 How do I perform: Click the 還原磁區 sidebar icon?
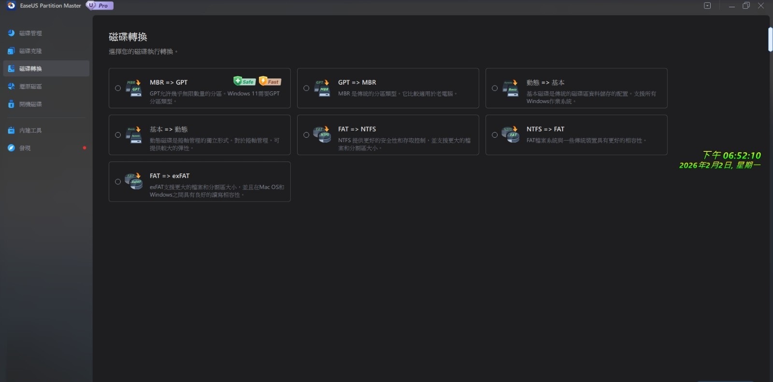pos(11,86)
